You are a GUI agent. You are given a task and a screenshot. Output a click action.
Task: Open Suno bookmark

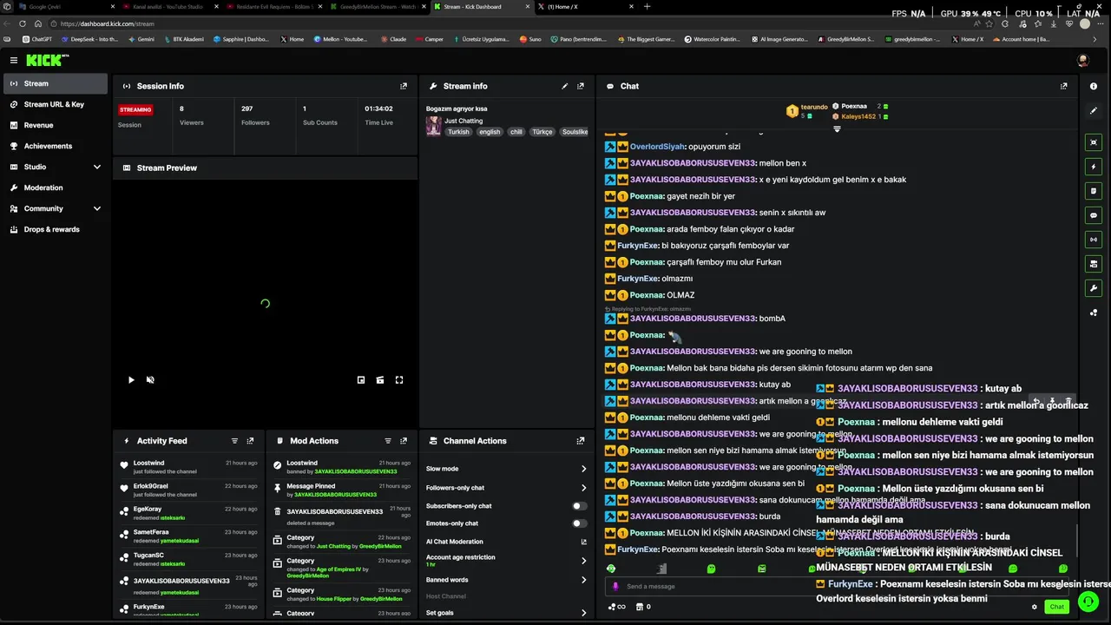pyautogui.click(x=530, y=39)
